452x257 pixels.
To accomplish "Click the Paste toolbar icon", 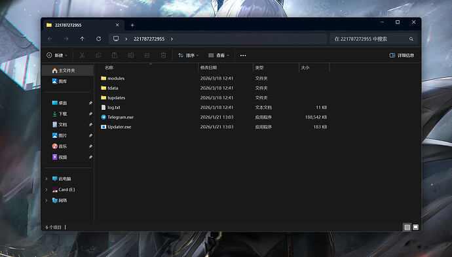I will (115, 55).
